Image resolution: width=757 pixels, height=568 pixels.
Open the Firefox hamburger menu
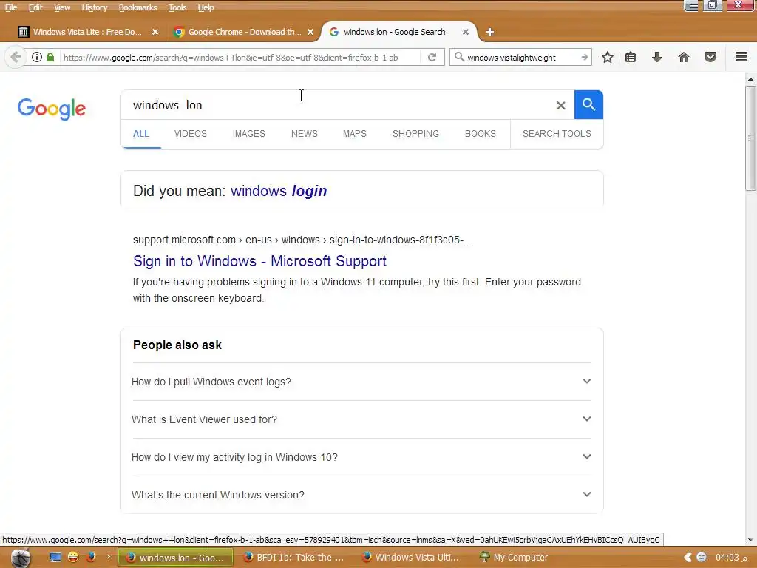pos(741,57)
